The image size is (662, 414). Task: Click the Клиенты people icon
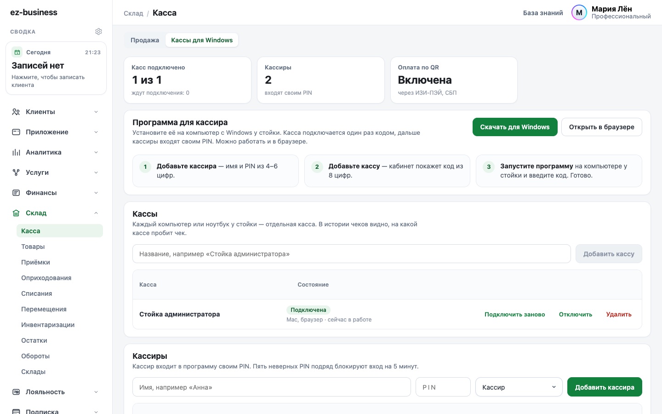pos(16,112)
